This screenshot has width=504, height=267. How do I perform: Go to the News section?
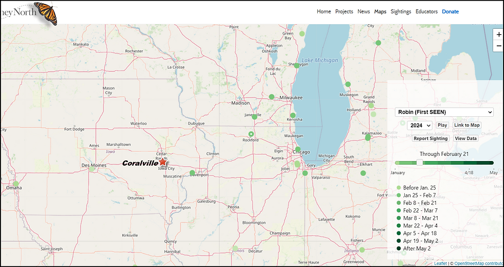[x=364, y=12]
